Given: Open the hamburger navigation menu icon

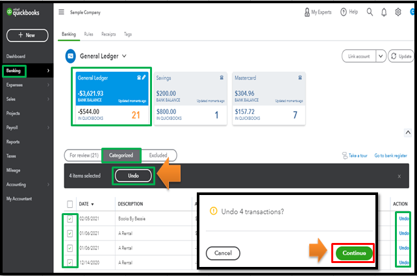Looking at the screenshot, I should (x=62, y=12).
